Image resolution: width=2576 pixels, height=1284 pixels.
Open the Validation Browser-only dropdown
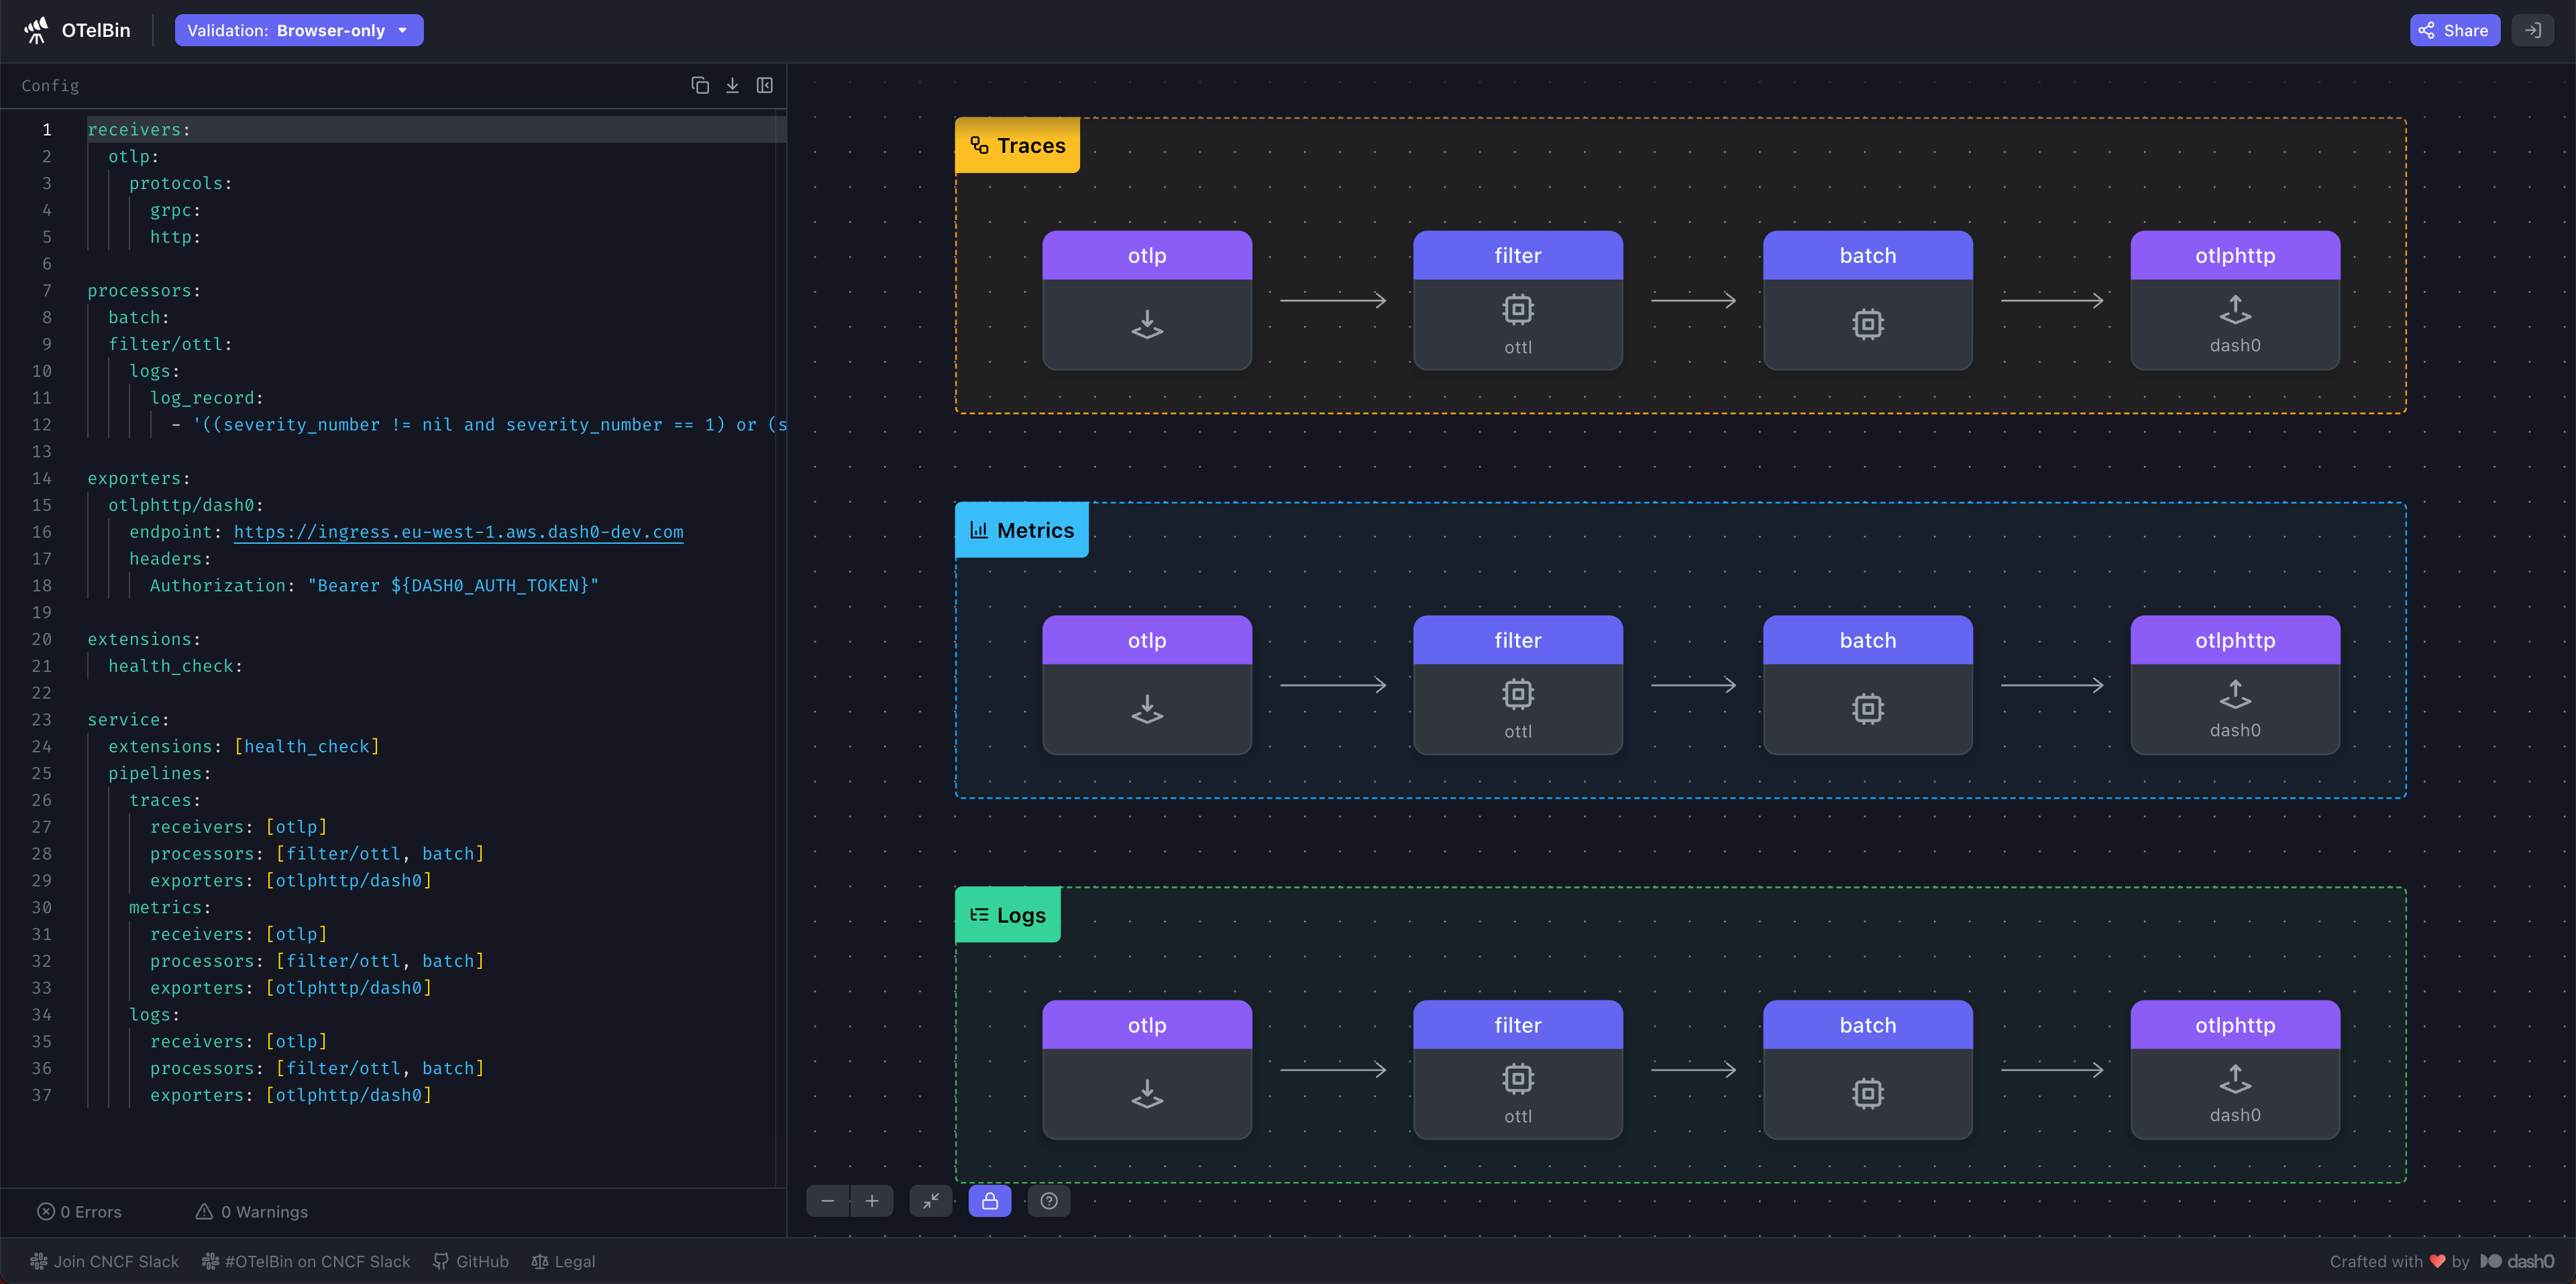pyautogui.click(x=299, y=30)
